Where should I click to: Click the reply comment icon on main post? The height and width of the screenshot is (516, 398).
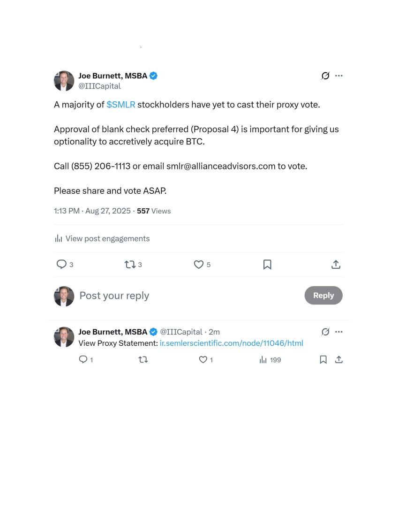(x=61, y=264)
